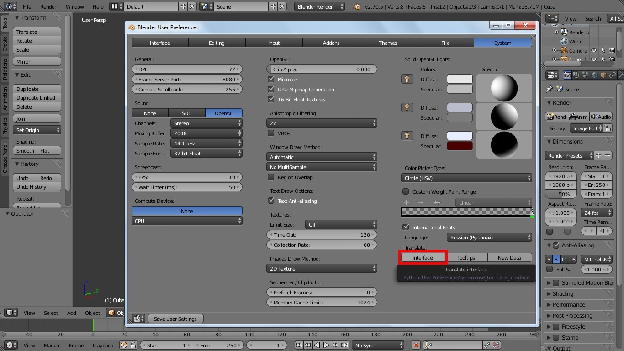Enable the Translate Interface button
This screenshot has width=624, height=351.
pyautogui.click(x=423, y=258)
